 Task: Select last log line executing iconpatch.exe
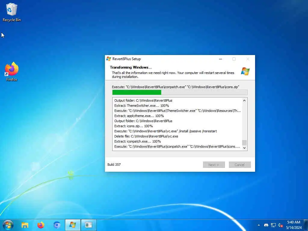[177, 146]
